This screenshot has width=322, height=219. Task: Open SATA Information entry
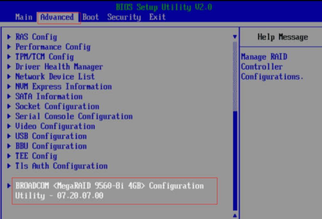(49, 97)
